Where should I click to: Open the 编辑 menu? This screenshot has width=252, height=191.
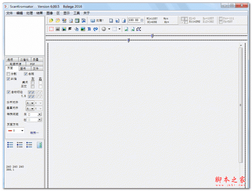pos(19,13)
